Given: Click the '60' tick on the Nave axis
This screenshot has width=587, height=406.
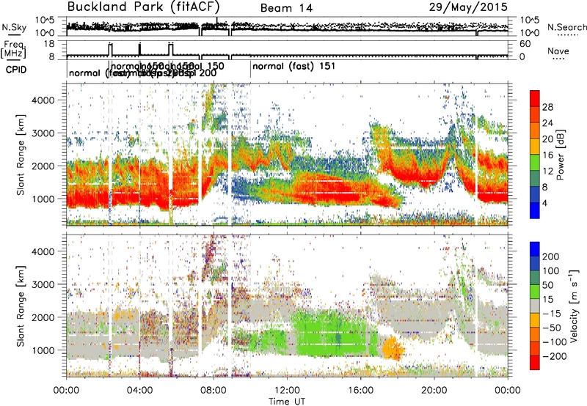Looking at the screenshot, I should (x=525, y=44).
